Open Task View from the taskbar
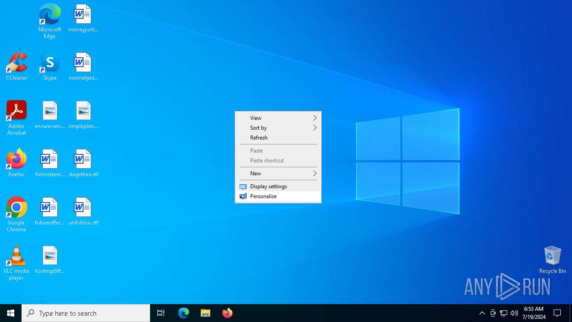The width and height of the screenshot is (572, 322). pos(161,313)
